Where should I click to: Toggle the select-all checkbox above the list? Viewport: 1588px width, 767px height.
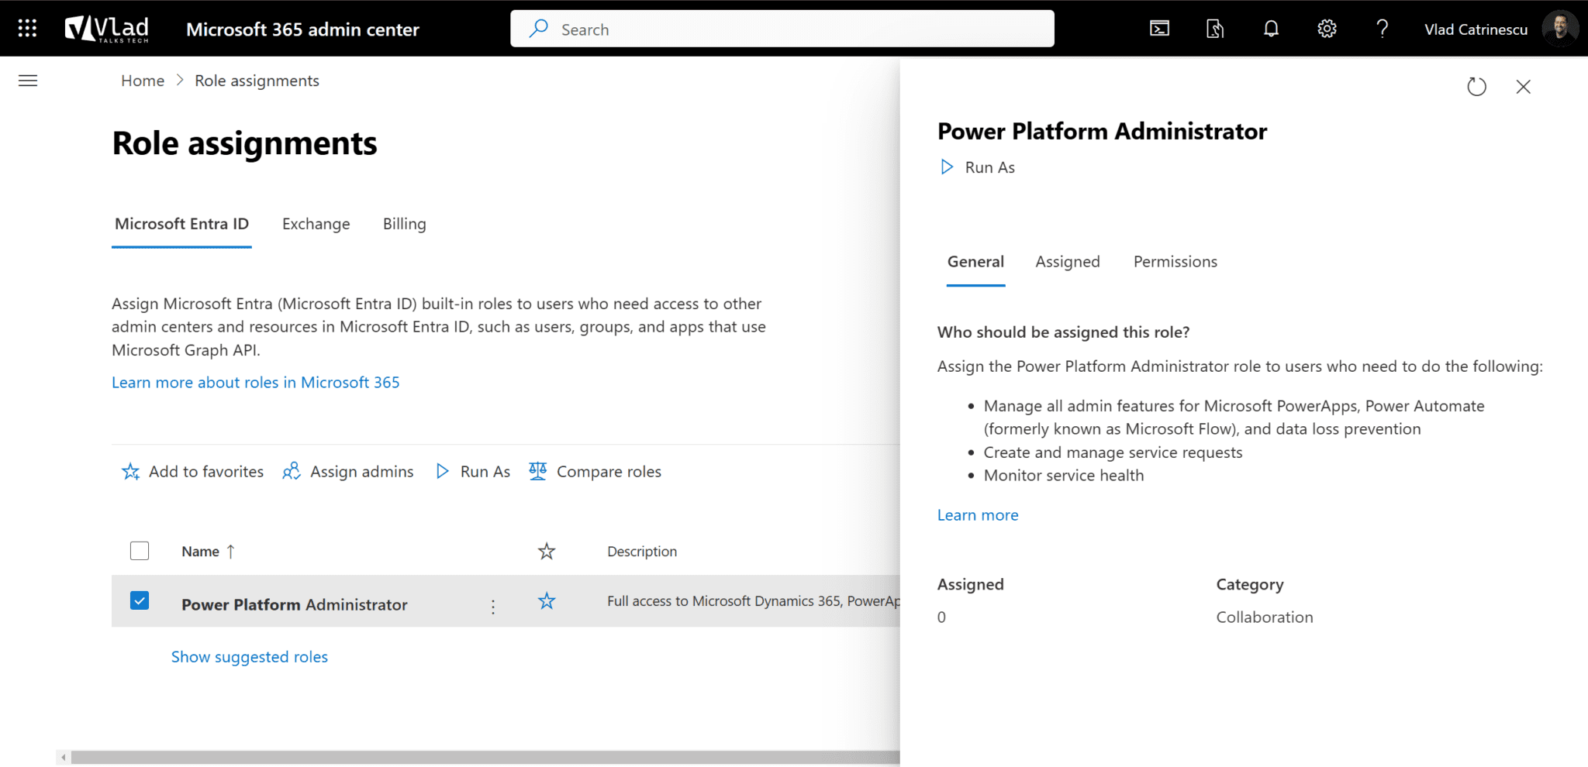(x=140, y=550)
